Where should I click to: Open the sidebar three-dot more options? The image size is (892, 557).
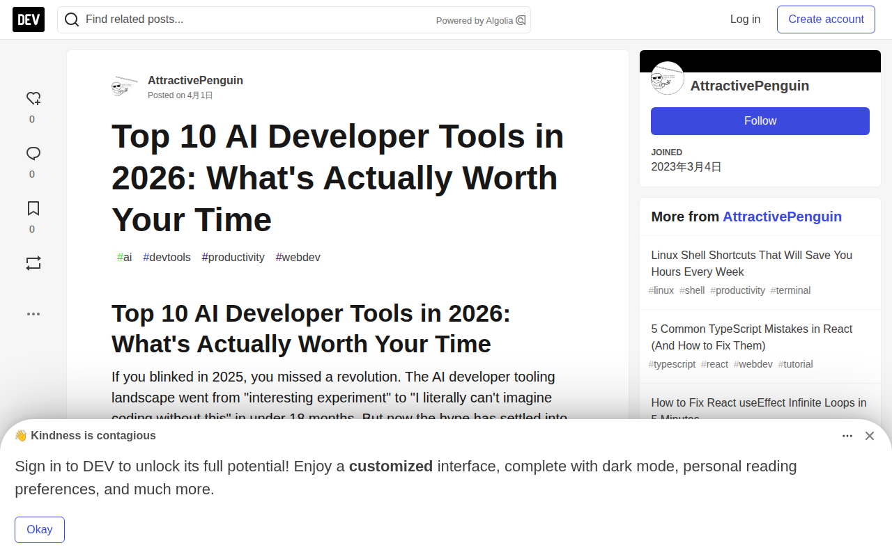[33, 314]
